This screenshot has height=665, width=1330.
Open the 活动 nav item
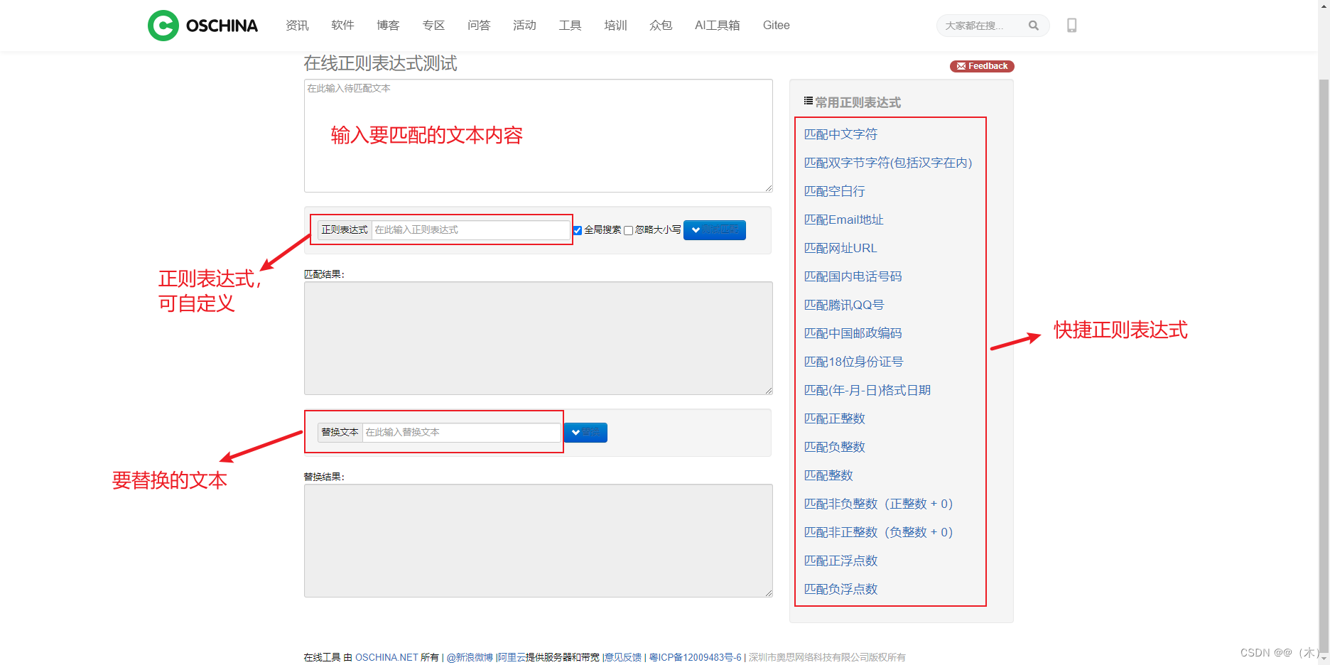pos(524,26)
